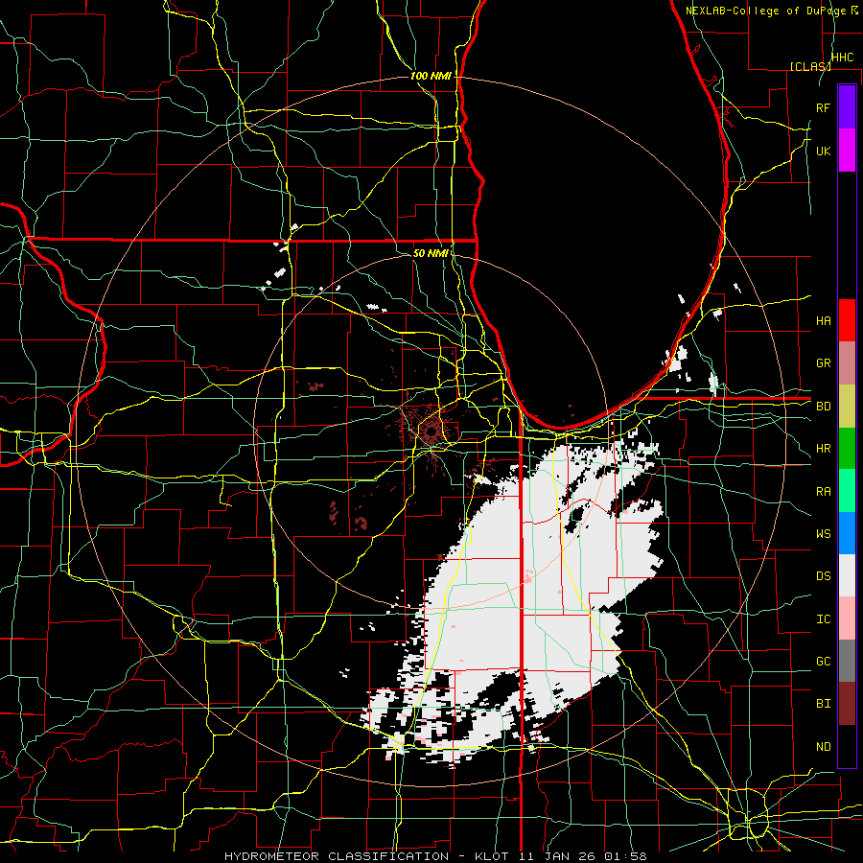Click the RF legend label
Image resolution: width=863 pixels, height=863 pixels.
823,107
